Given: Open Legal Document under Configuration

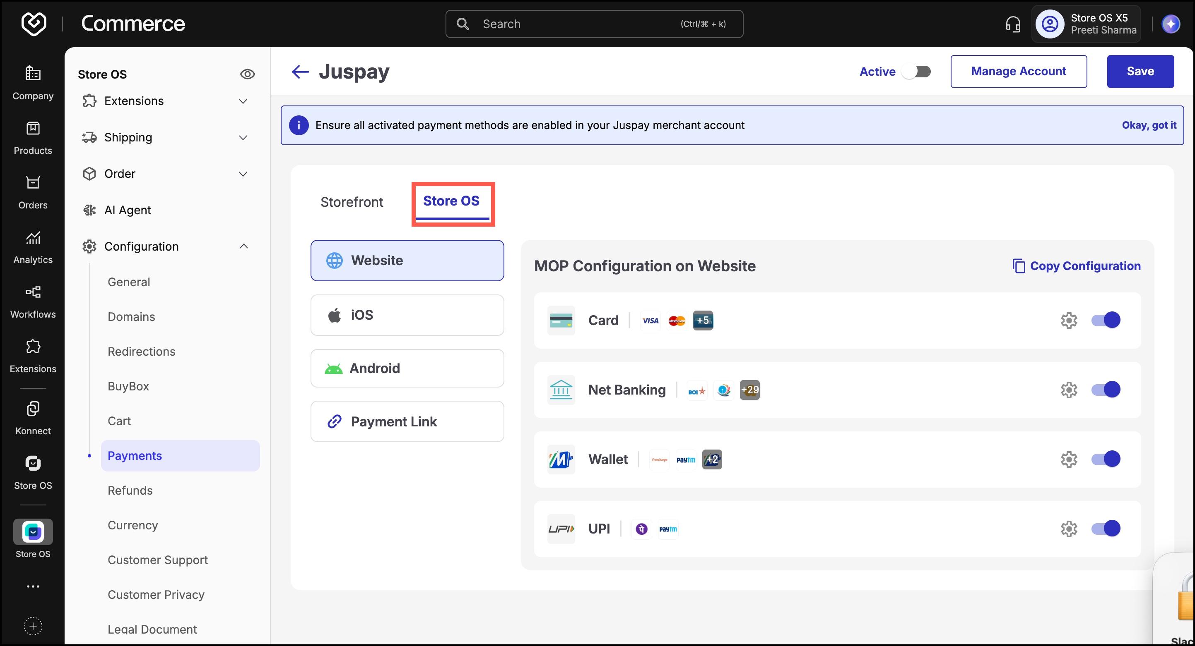Looking at the screenshot, I should pyautogui.click(x=152, y=629).
